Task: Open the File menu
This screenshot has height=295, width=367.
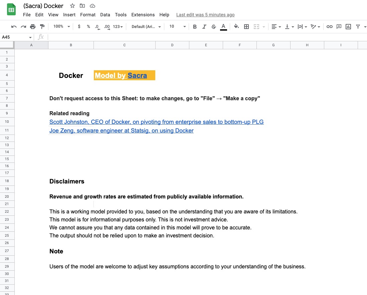Action: pyautogui.click(x=27, y=15)
